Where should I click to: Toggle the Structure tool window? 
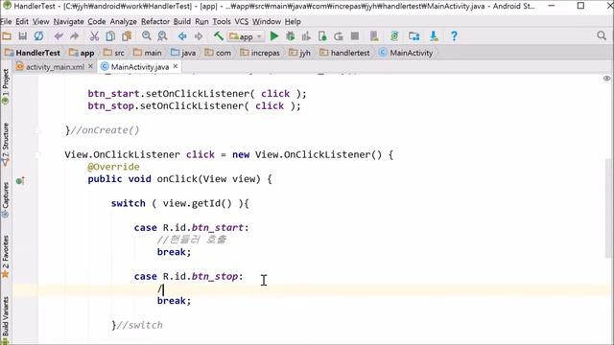coord(6,145)
